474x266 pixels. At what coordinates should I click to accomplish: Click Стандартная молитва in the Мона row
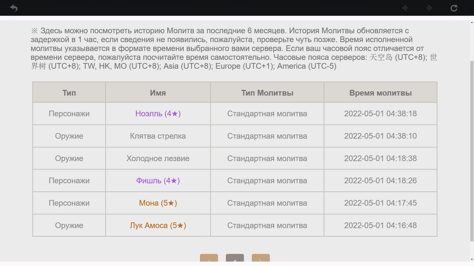267,203
